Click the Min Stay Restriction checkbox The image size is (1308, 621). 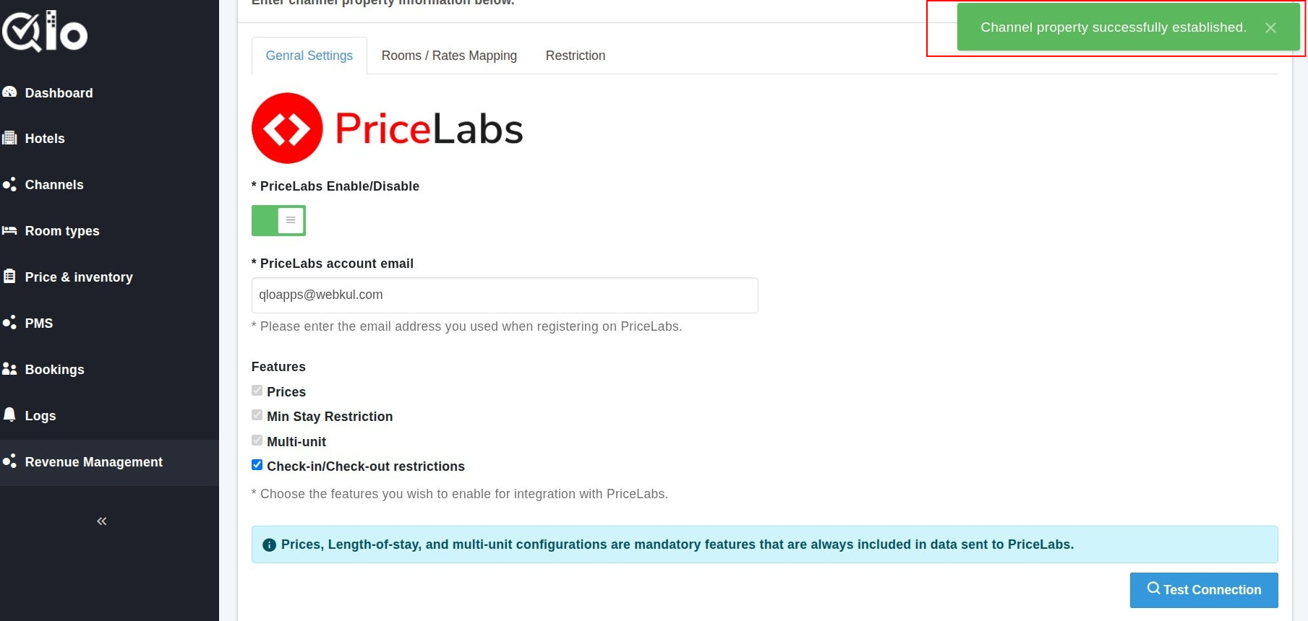257,415
